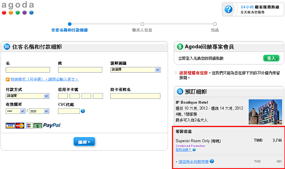Click the stay dates text for June 2012
Image resolution: width=285 pixels, height=169 pixels.
click(209, 108)
